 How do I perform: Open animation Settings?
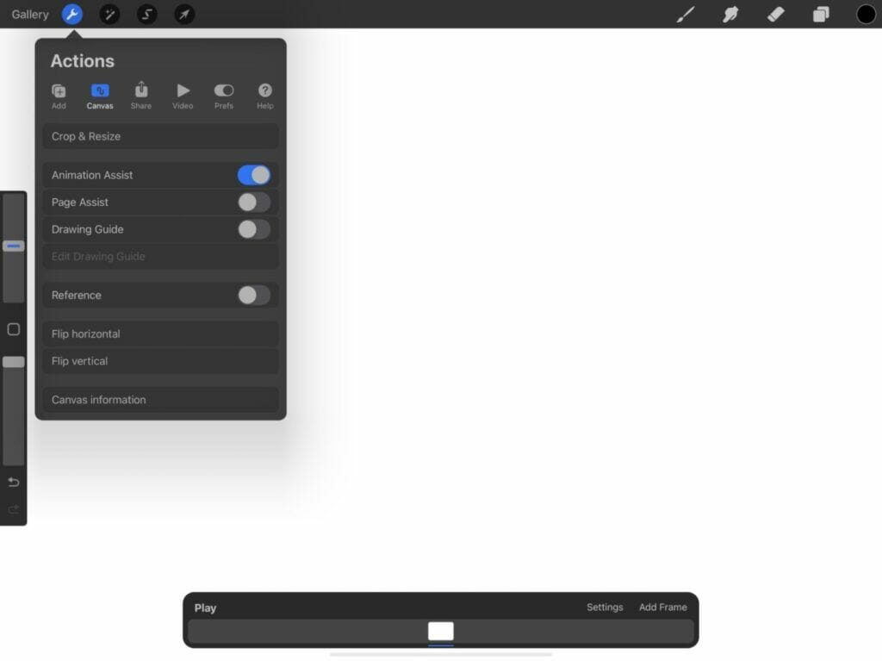click(x=605, y=607)
